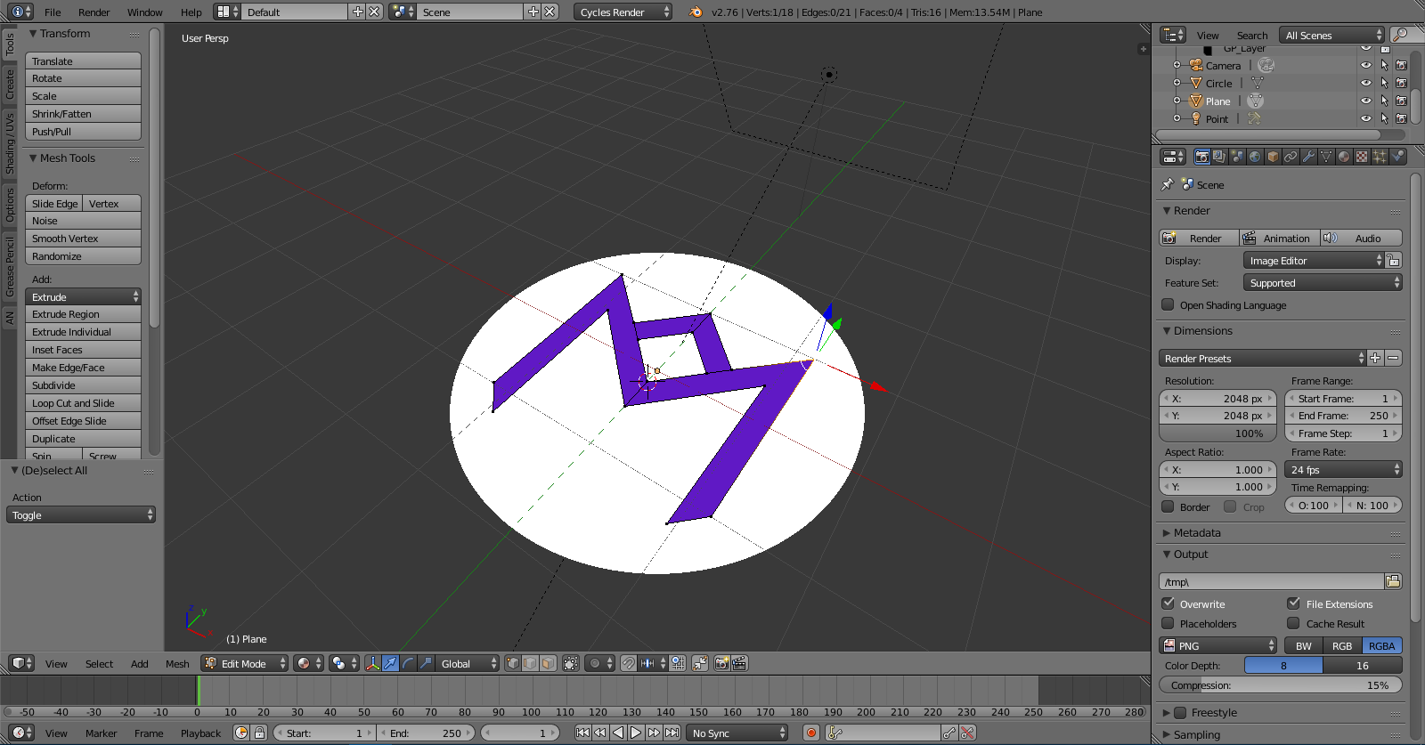This screenshot has height=745, width=1425.
Task: Open the Mesh menu in viewport header
Action: click(x=177, y=664)
